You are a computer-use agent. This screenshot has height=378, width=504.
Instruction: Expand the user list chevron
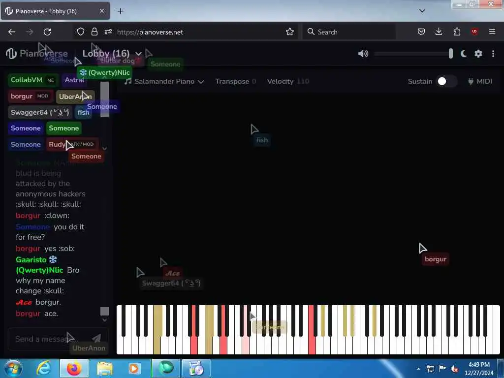[x=104, y=148]
